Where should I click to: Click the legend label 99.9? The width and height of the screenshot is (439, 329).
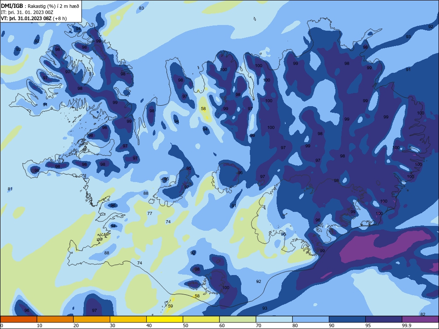(407, 325)
